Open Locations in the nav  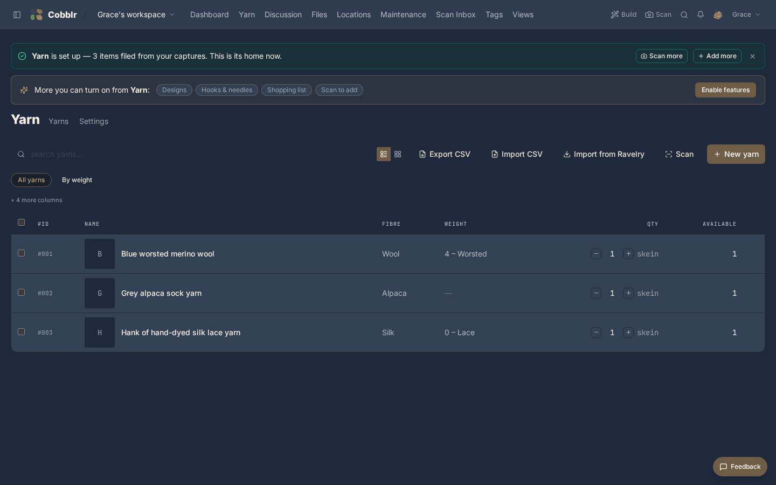(354, 15)
